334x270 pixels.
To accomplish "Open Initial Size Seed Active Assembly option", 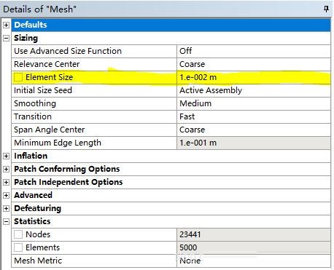I will 254,90.
